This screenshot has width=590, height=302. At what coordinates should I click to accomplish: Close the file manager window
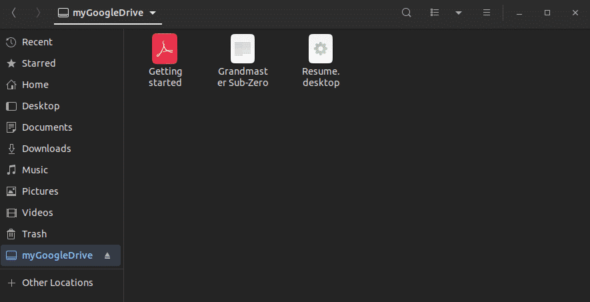575,13
